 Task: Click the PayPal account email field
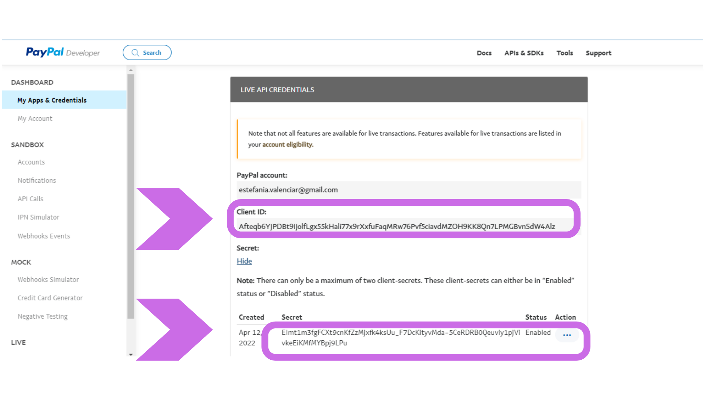tap(409, 190)
